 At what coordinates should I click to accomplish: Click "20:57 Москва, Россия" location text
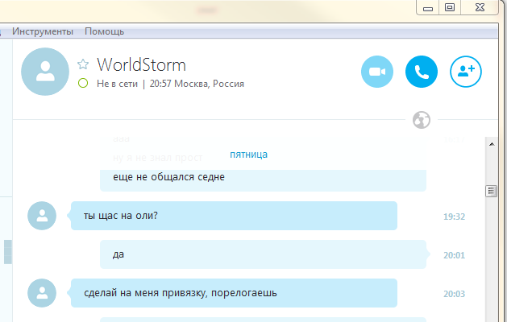coord(197,84)
